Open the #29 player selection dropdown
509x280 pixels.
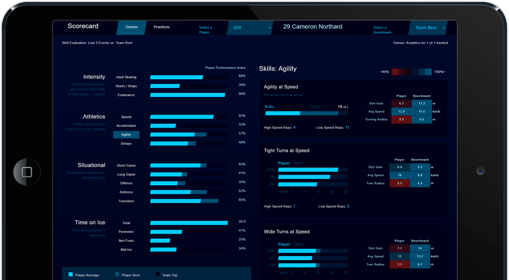[250, 28]
